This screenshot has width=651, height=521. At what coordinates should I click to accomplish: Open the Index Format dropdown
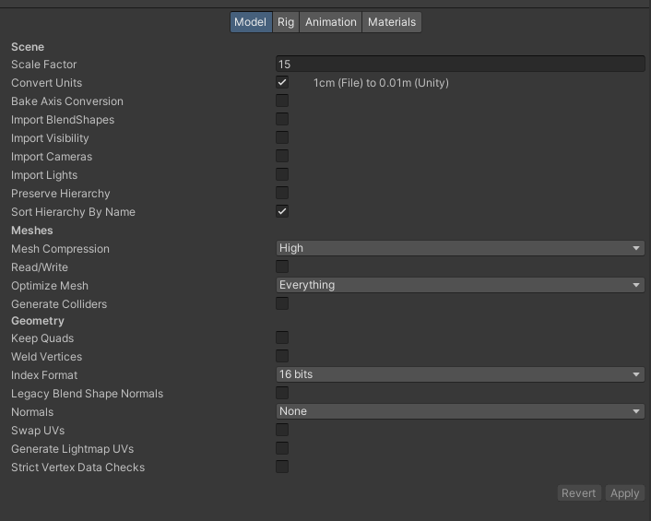pos(459,374)
